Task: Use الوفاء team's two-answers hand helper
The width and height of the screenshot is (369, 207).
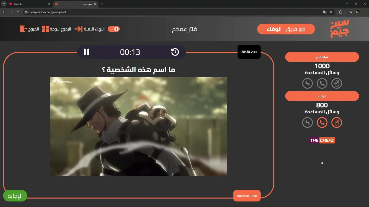Action: tap(336, 122)
